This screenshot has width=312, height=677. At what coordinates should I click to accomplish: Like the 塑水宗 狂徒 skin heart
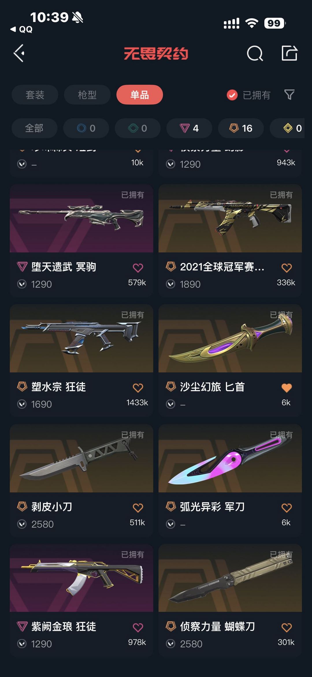[138, 388]
